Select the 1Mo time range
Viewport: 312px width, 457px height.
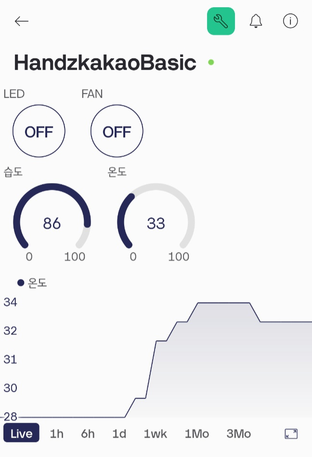(x=197, y=433)
